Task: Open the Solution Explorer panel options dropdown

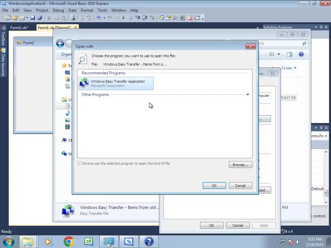Action: [316, 27]
